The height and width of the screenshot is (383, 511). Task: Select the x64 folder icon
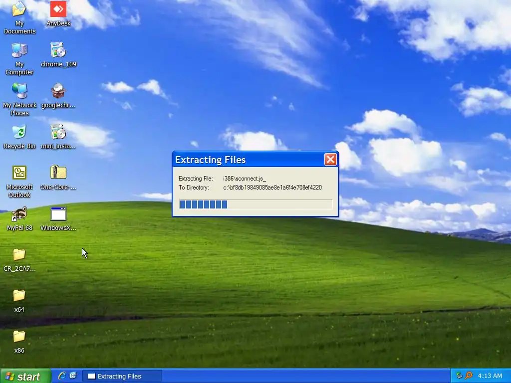pos(19,301)
